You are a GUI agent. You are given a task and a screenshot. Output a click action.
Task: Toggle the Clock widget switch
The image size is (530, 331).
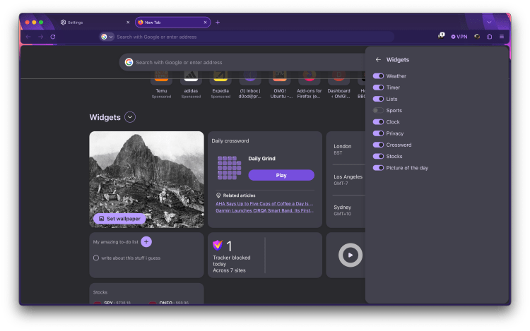coord(378,122)
